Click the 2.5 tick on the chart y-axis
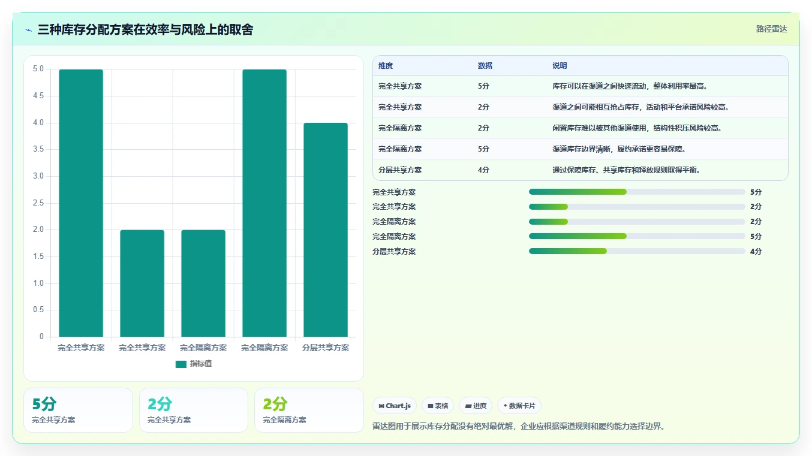The width and height of the screenshot is (812, 456). [x=38, y=203]
